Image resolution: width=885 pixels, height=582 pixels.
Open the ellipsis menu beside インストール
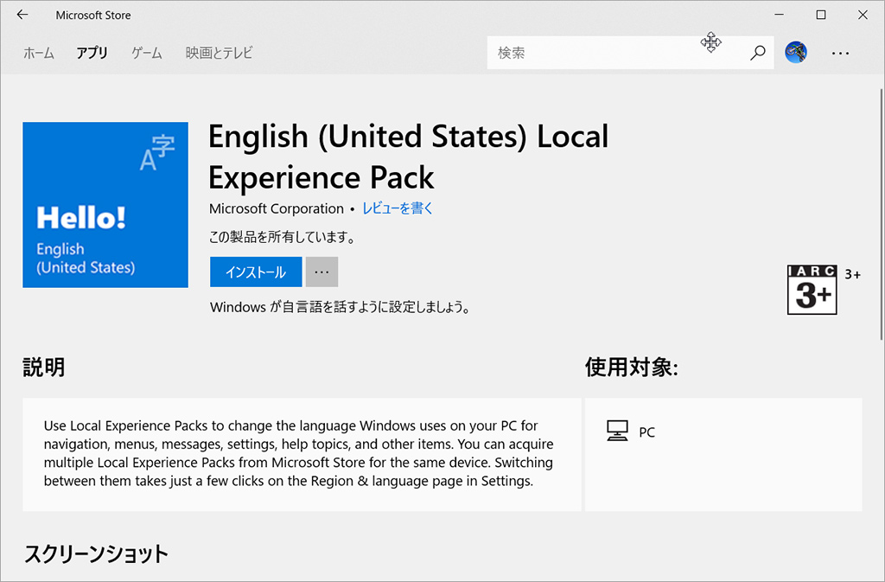[322, 272]
